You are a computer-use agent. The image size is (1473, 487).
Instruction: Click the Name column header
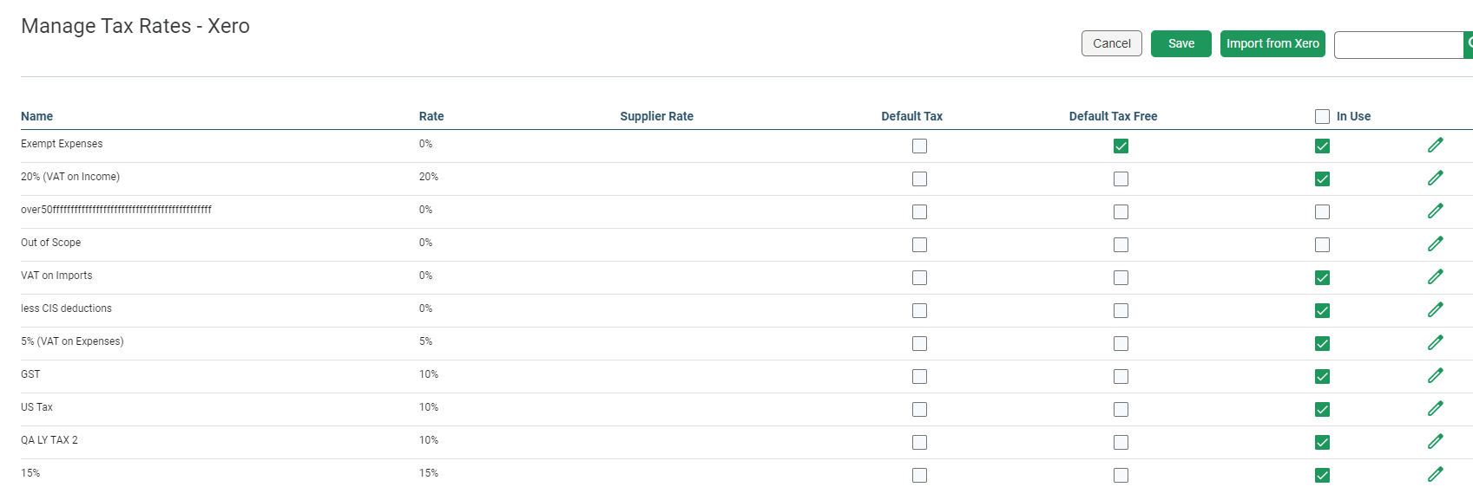click(36, 116)
